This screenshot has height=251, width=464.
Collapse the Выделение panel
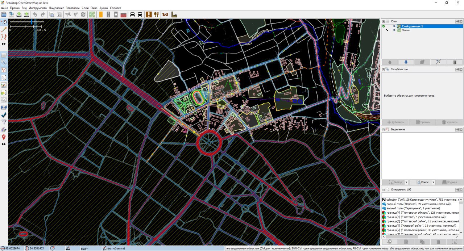[383, 129]
